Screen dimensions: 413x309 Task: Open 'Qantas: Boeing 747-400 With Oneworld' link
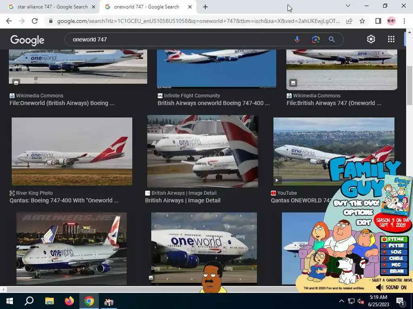64,200
